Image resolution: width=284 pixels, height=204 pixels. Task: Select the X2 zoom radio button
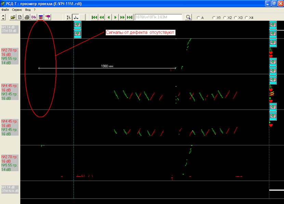click(x=228, y=18)
